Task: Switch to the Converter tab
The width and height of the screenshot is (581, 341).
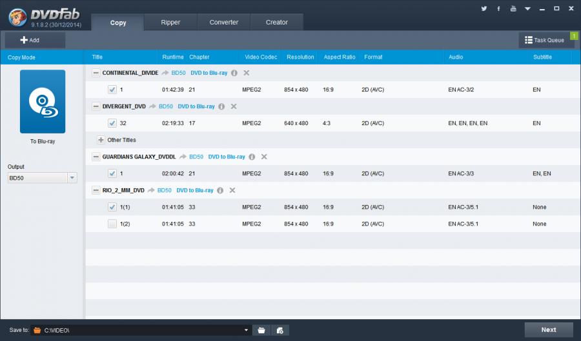Action: coord(224,22)
